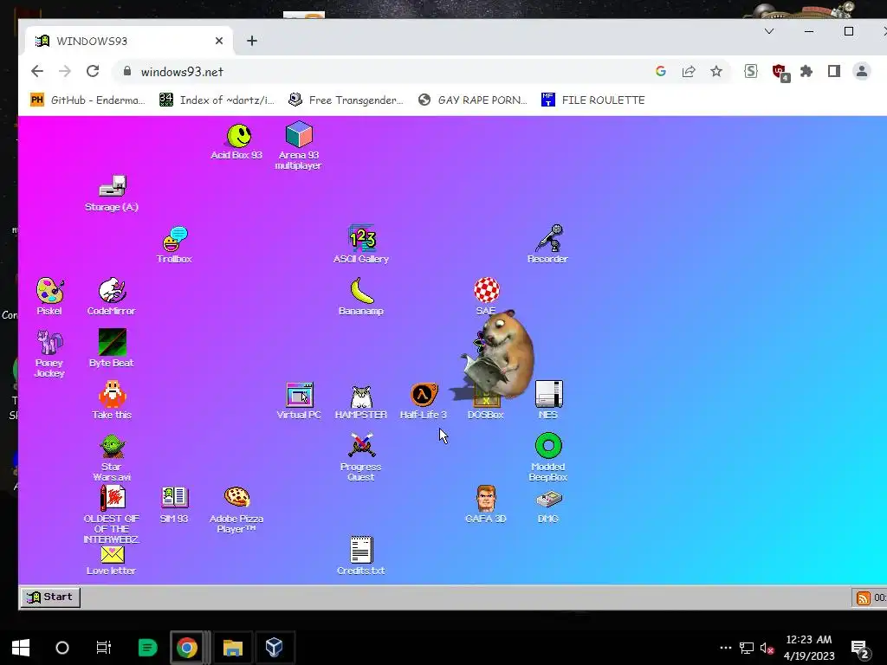Launch the Virtual PC icon
The image size is (887, 665).
point(299,400)
